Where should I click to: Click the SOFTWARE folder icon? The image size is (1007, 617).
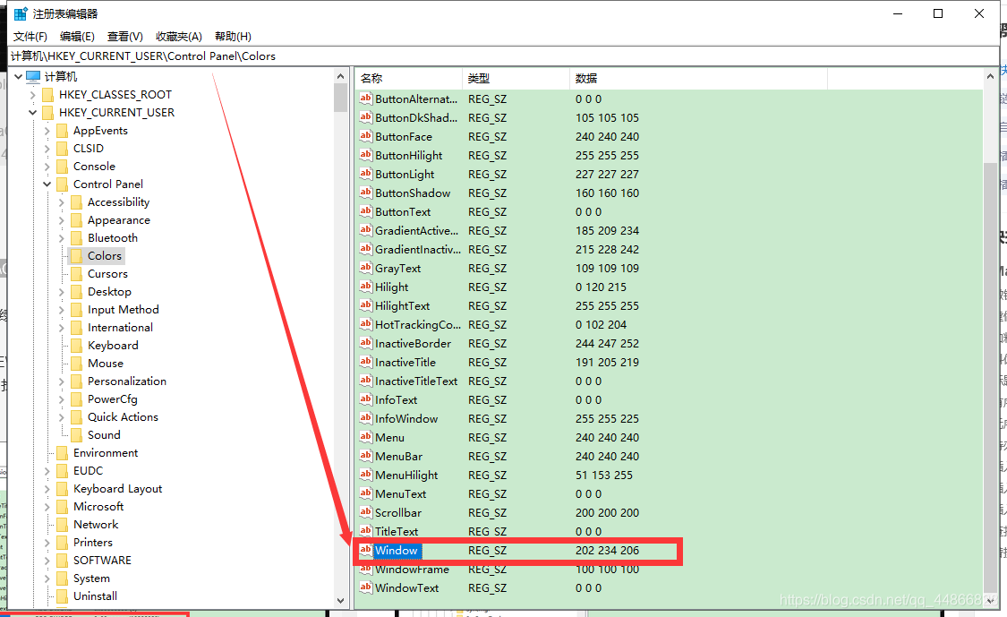62,561
